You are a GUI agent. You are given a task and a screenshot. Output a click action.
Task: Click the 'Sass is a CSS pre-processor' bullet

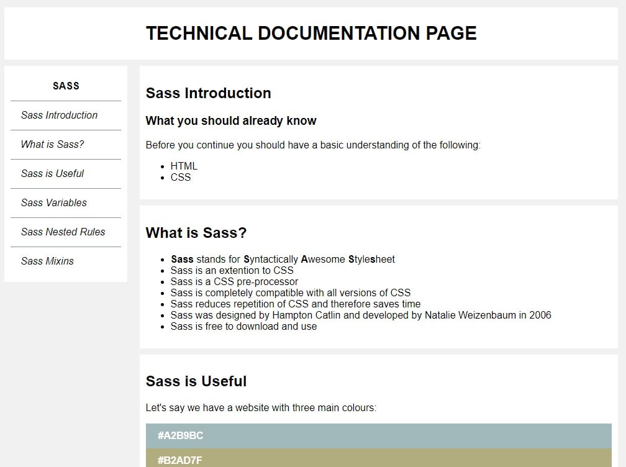234,281
